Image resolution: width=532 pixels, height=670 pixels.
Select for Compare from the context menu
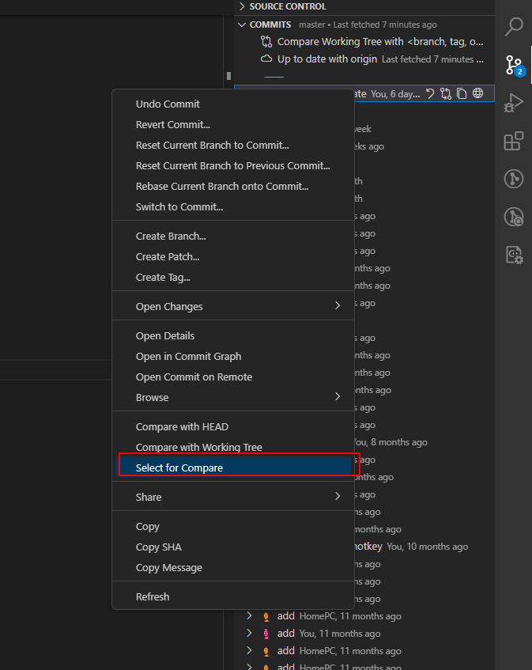click(x=233, y=466)
